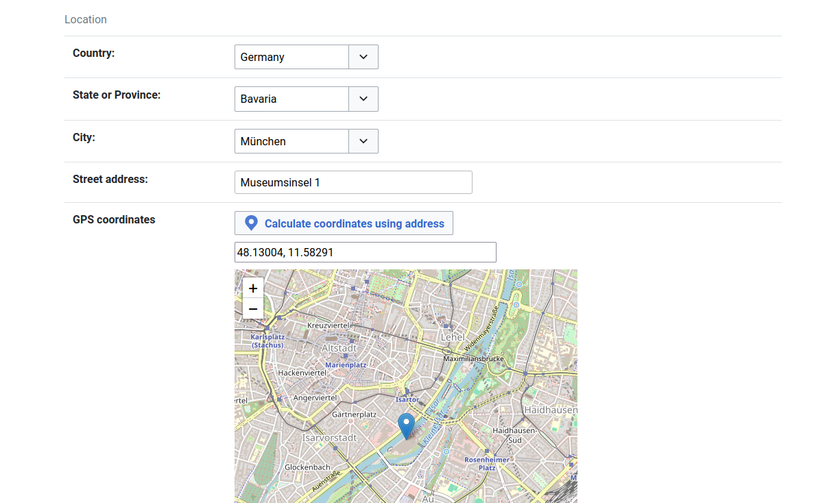Expand the Country dropdown arrow

(x=363, y=57)
